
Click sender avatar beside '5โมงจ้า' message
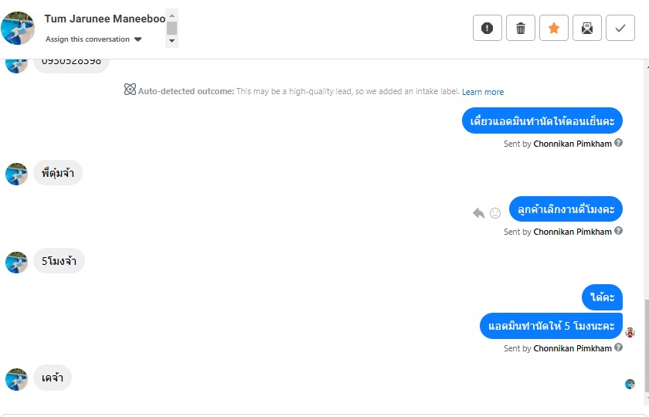pyautogui.click(x=16, y=263)
